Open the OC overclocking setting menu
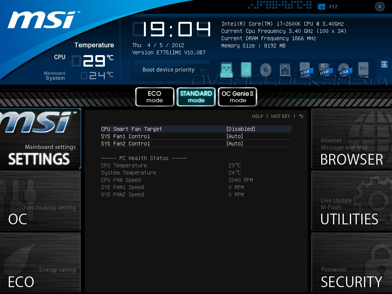Screen dimensions: 392x294 click(x=40, y=201)
